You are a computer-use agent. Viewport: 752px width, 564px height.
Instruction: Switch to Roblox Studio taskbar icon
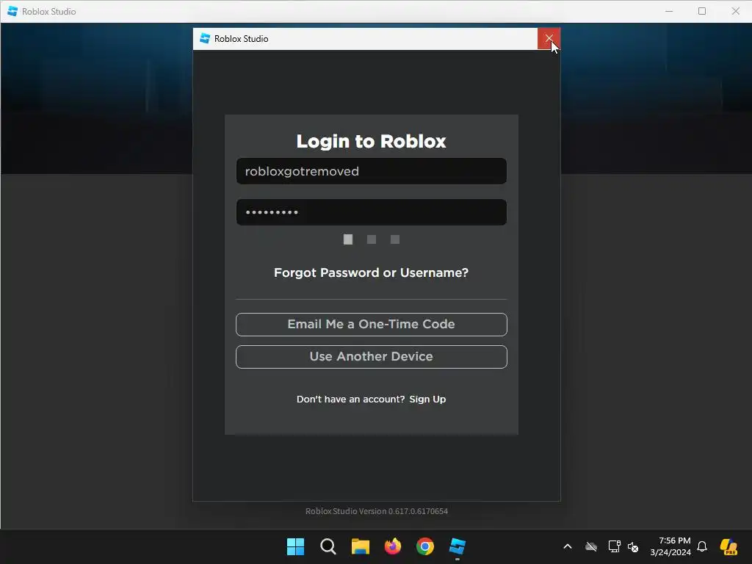tap(457, 546)
